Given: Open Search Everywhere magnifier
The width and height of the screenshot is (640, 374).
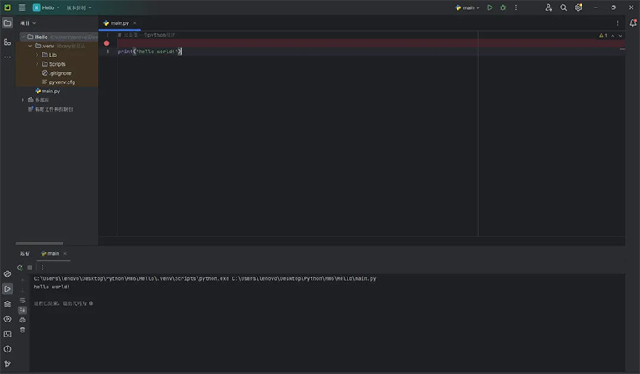Looking at the screenshot, I should pos(563,7).
